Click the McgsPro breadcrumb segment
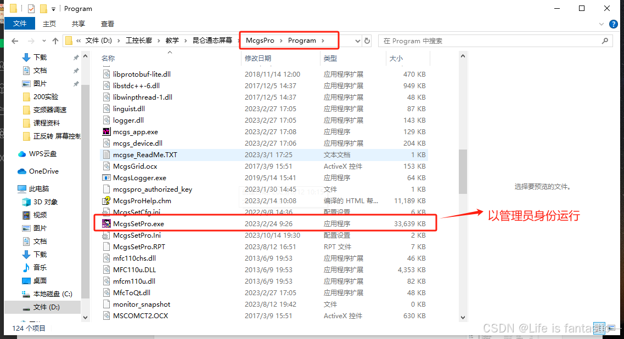The width and height of the screenshot is (624, 339). [x=260, y=41]
